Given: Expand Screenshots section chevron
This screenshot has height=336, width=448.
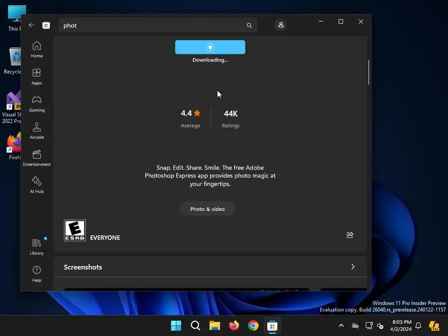Looking at the screenshot, I should 353,266.
